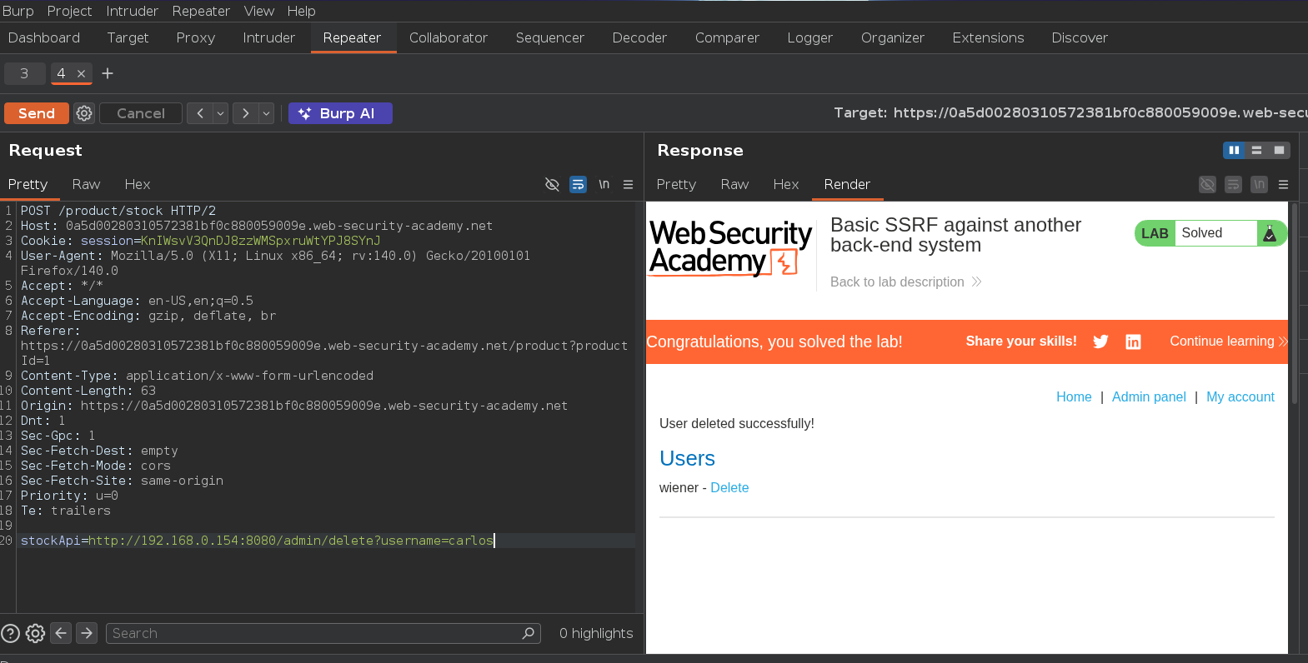Viewport: 1308px width, 663px height.
Task: Switch to the Extensions tab
Action: click(988, 37)
